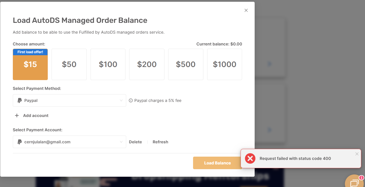This screenshot has width=365, height=187.
Task: Open the Paypal payment method dropdown
Action: coord(69,100)
